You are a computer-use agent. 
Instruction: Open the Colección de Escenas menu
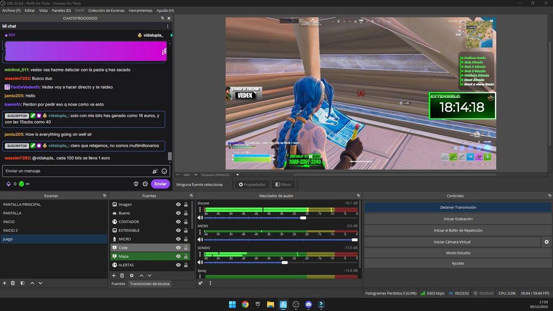click(x=106, y=10)
